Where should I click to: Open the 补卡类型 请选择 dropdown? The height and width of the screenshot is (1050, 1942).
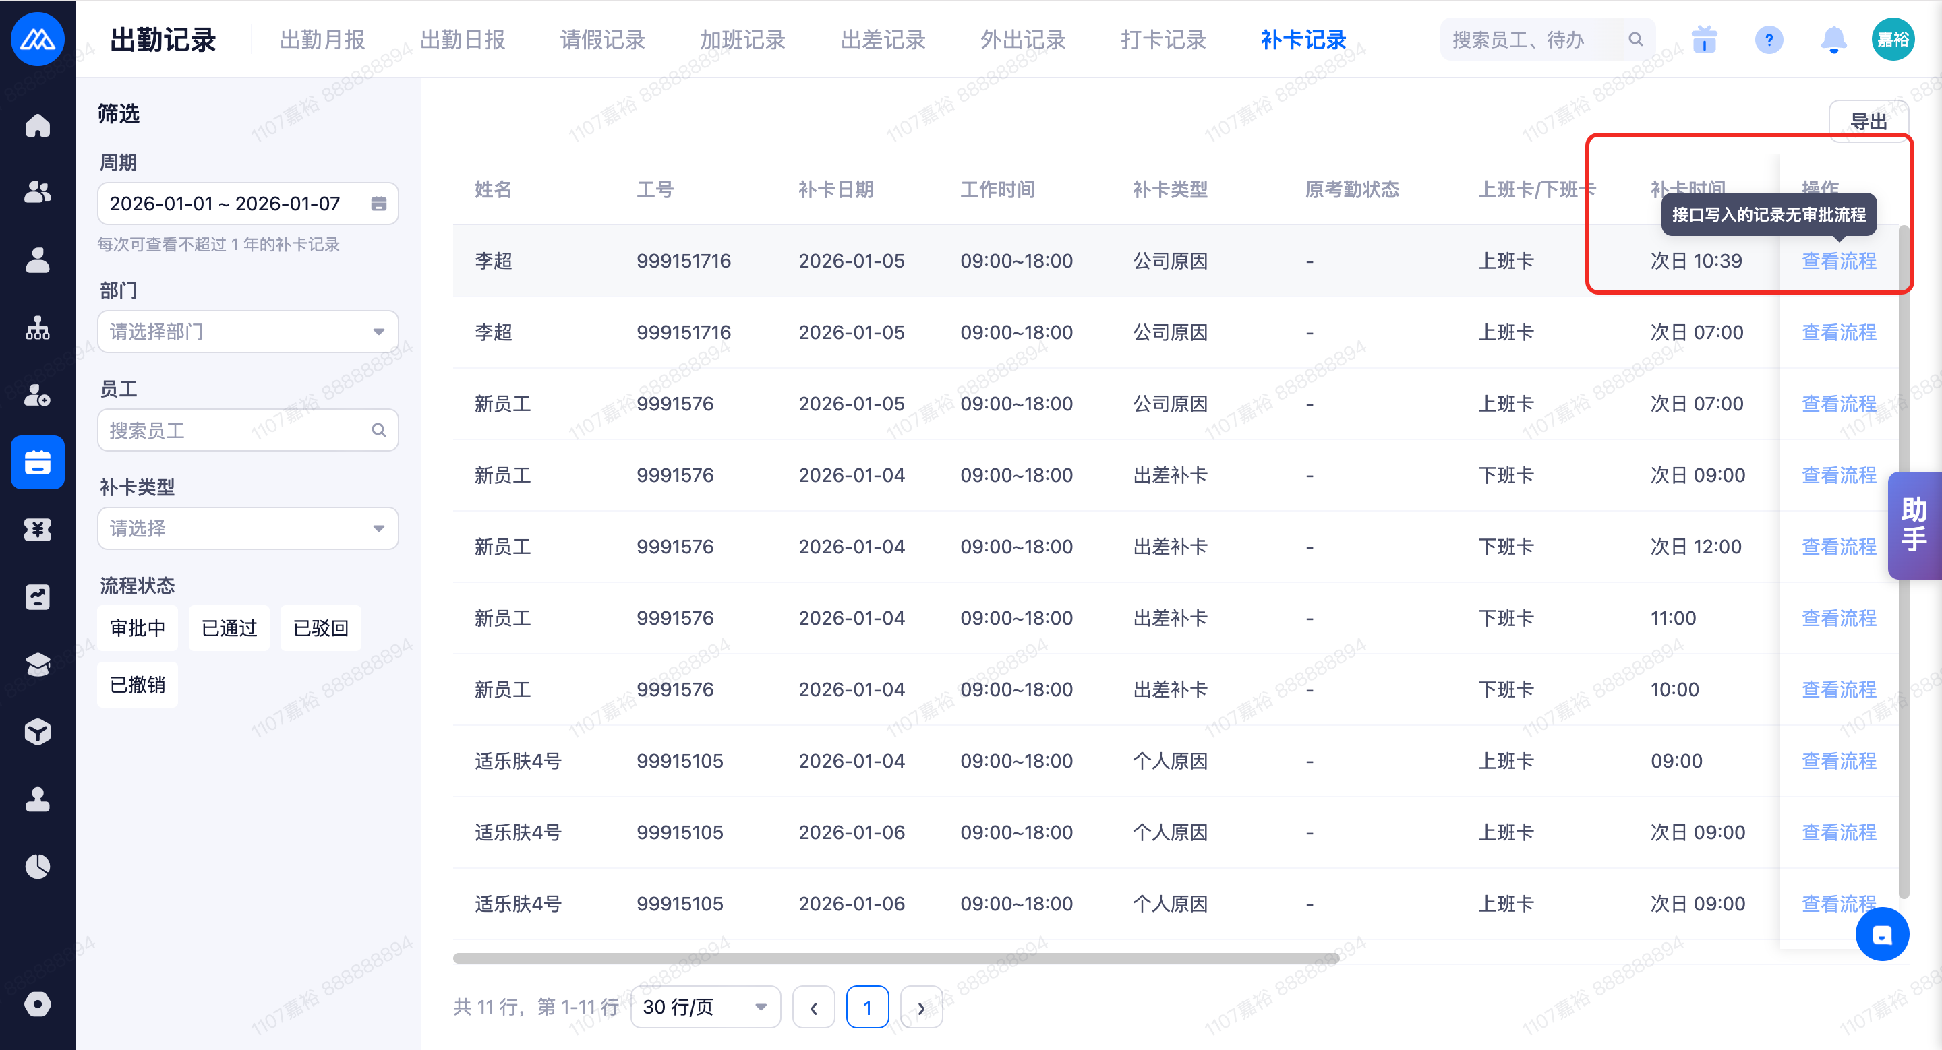tap(247, 528)
